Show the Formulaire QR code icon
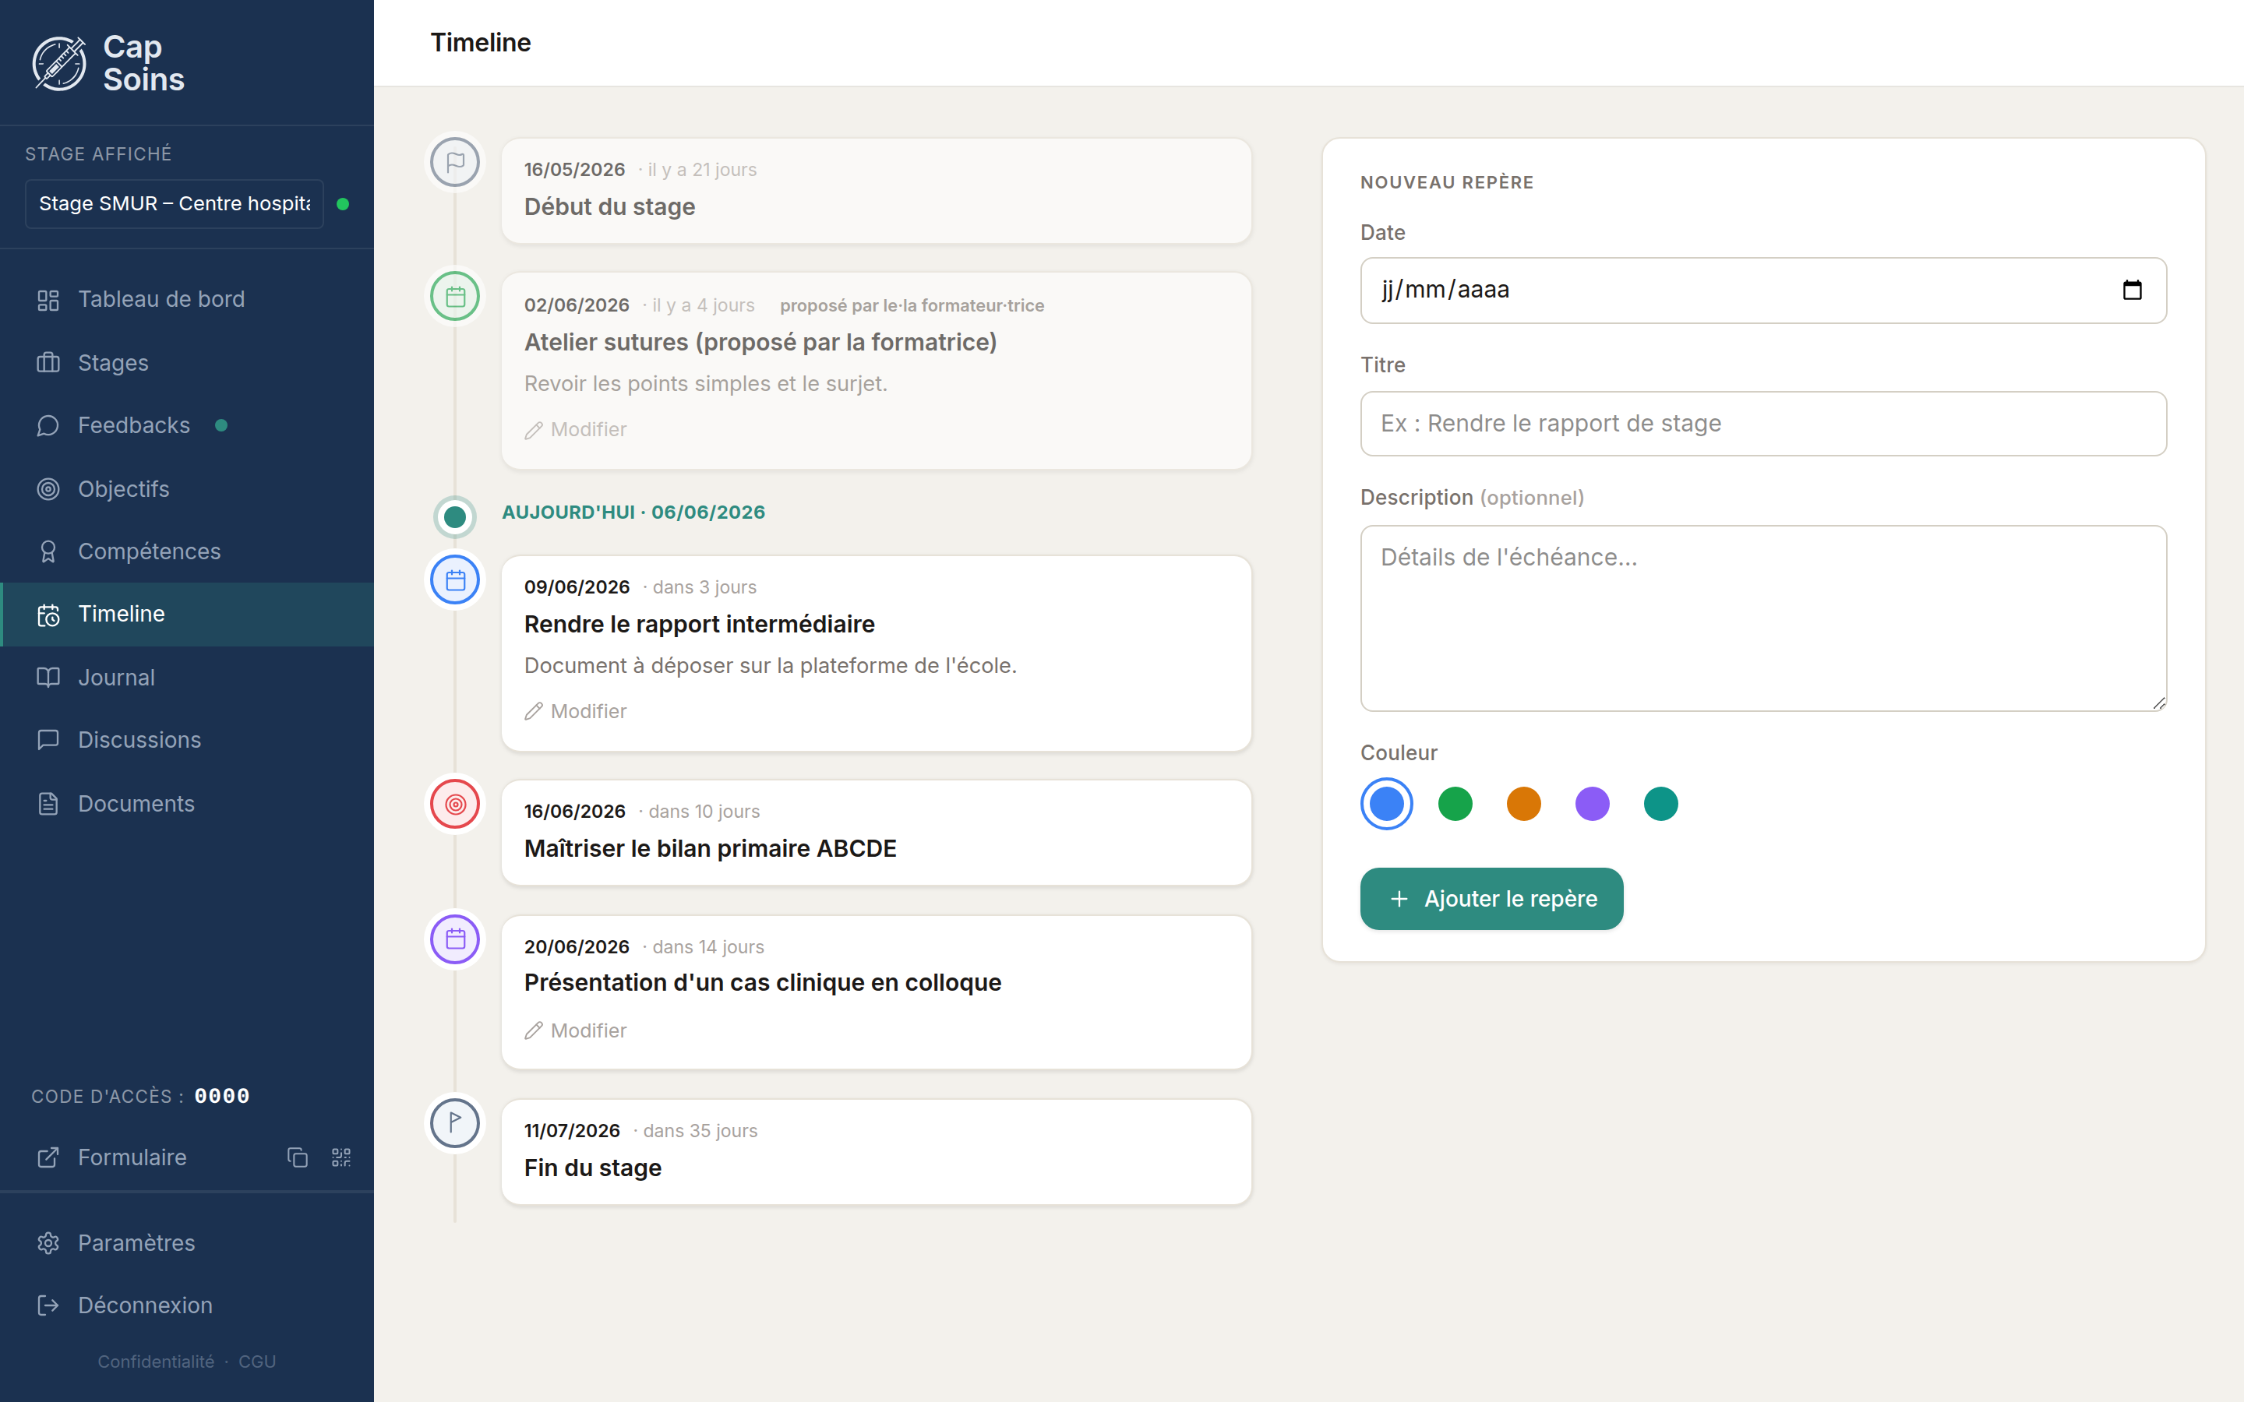The width and height of the screenshot is (2244, 1402). (x=341, y=1157)
